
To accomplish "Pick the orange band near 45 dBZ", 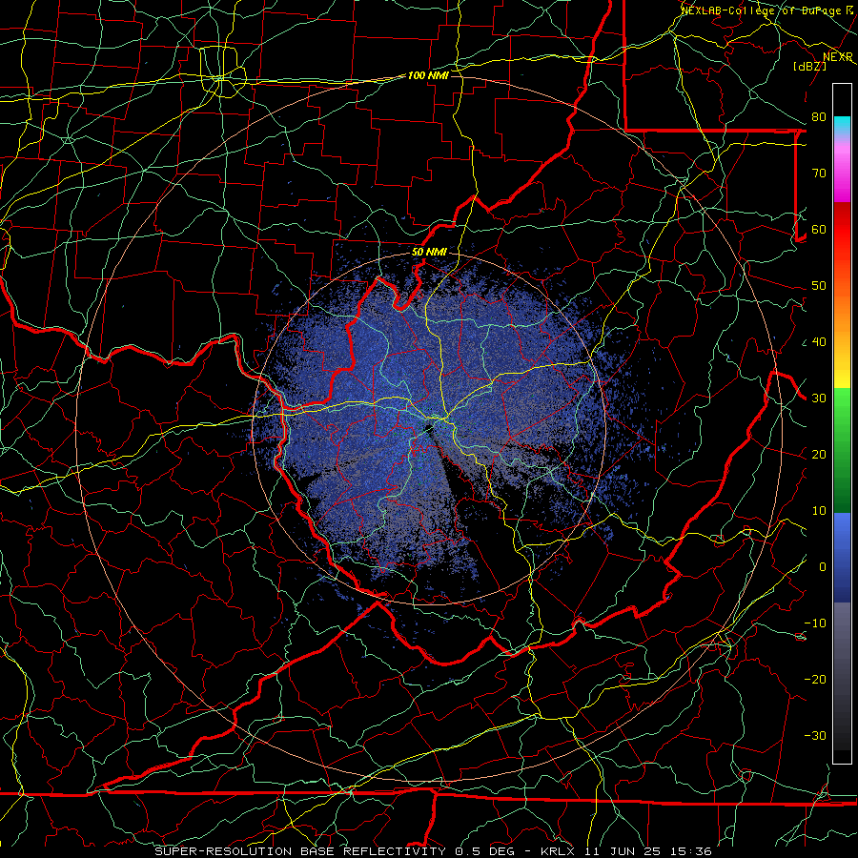I will point(842,315).
